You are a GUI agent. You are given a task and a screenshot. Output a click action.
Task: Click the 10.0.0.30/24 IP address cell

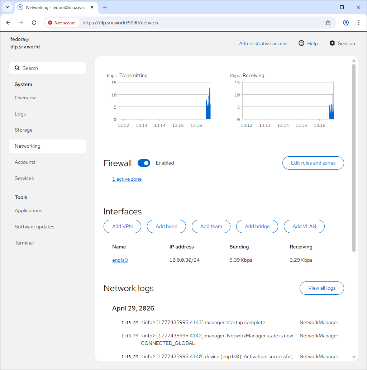185,260
